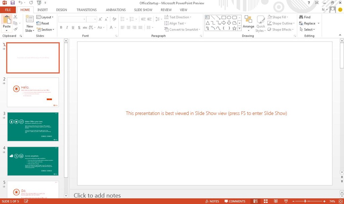The image size is (344, 204).
Task: Toggle Align Left paragraph button
Action: (x=122, y=28)
